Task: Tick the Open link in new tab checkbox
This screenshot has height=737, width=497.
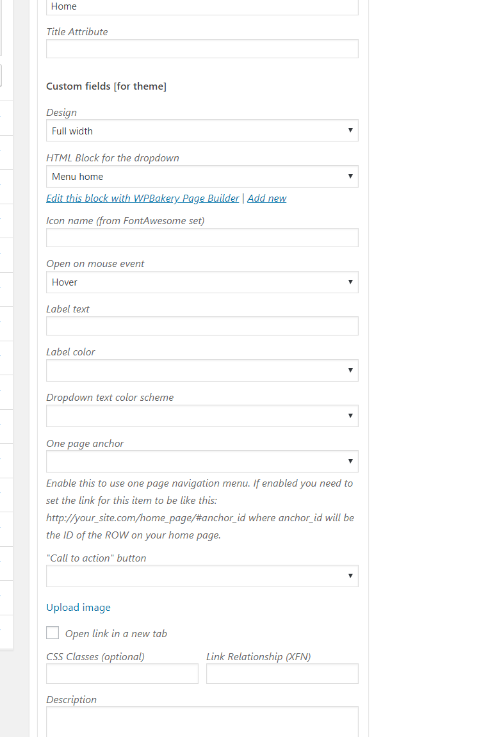Action: pos(53,633)
